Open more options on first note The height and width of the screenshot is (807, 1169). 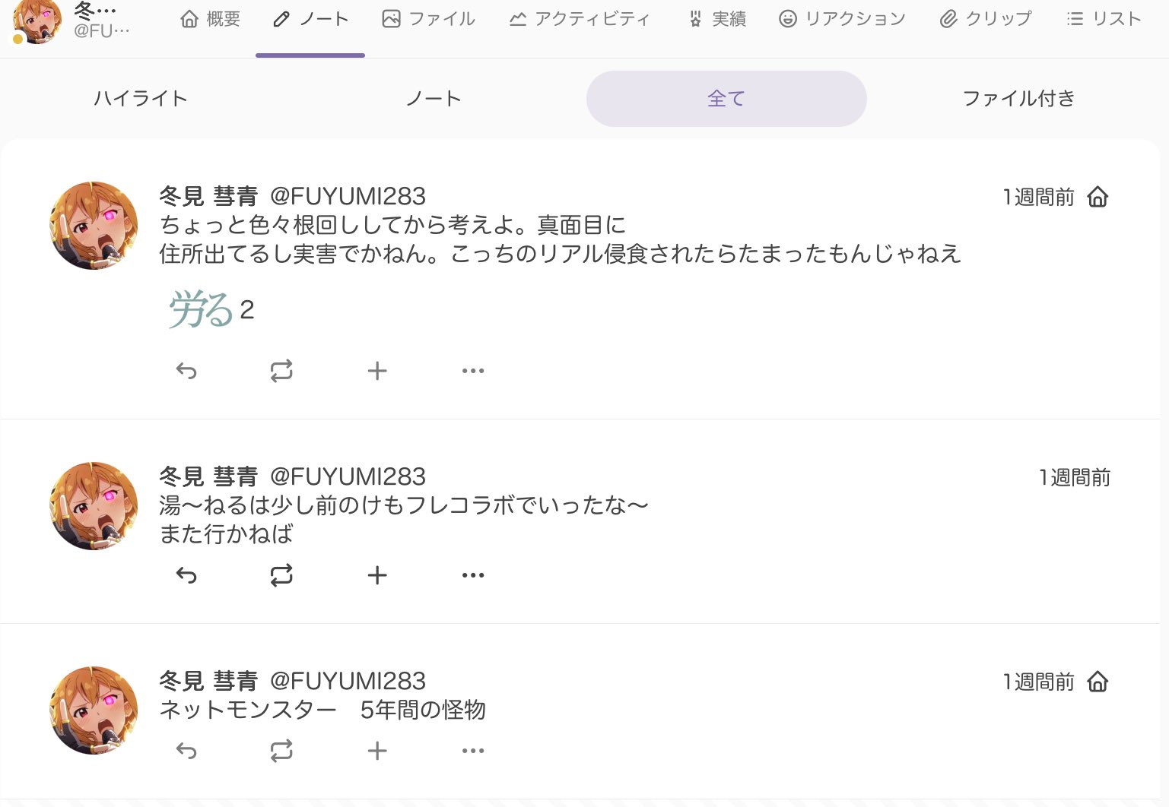point(472,371)
